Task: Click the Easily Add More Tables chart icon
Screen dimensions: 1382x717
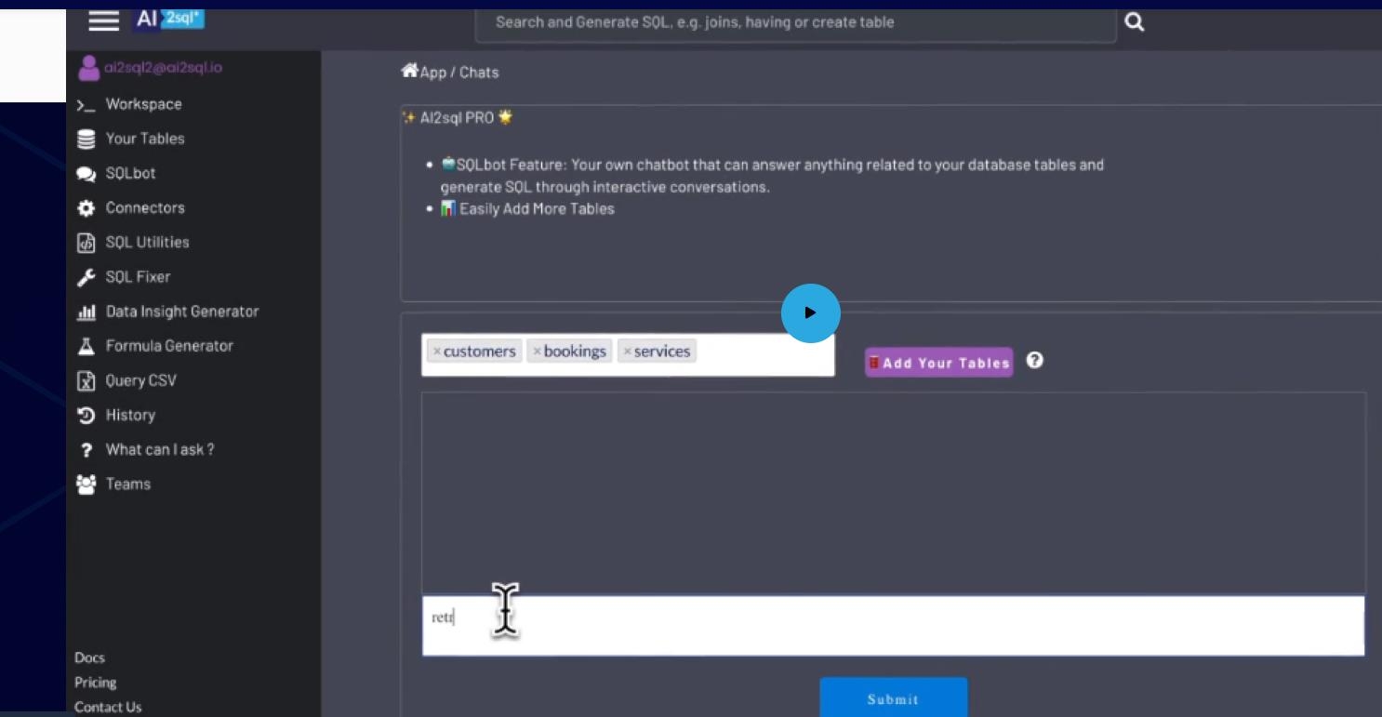Action: pos(447,208)
